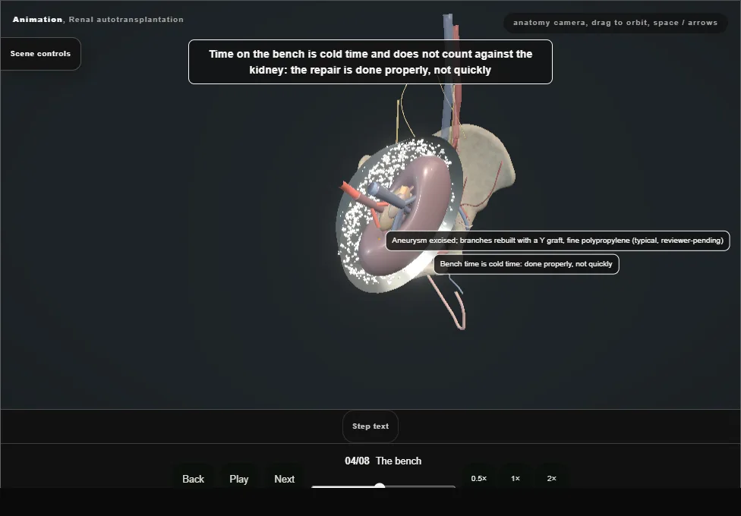Set playback speed to 1×
Image resolution: width=741 pixels, height=516 pixels.
pos(516,478)
